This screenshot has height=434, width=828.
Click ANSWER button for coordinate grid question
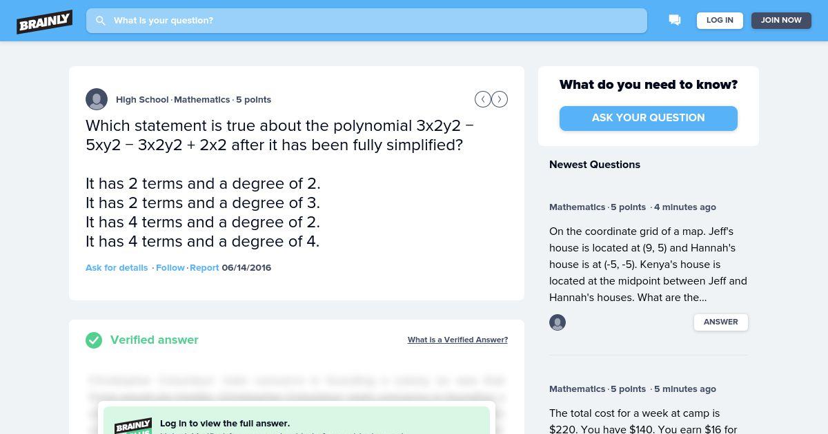pos(721,322)
